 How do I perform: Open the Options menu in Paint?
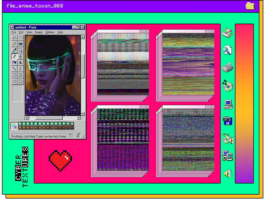click(50, 32)
